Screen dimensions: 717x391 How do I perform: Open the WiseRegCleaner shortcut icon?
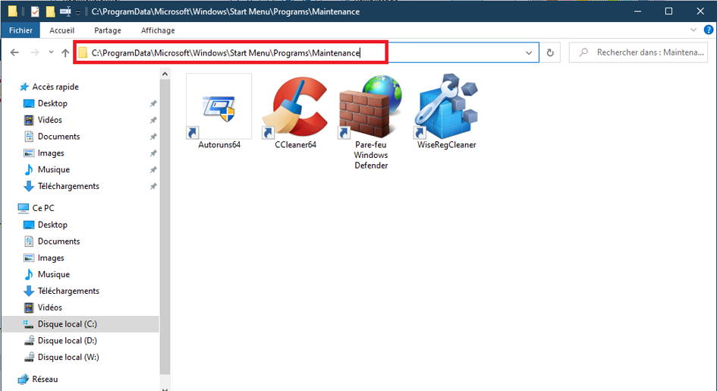coord(446,107)
